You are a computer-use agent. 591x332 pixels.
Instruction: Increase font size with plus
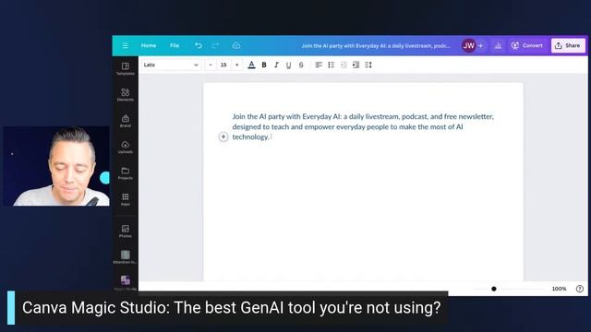tap(236, 65)
